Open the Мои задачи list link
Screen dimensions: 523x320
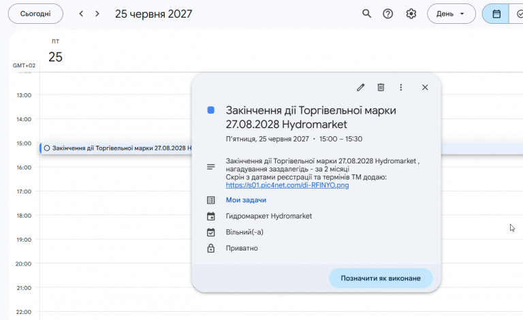(246, 200)
